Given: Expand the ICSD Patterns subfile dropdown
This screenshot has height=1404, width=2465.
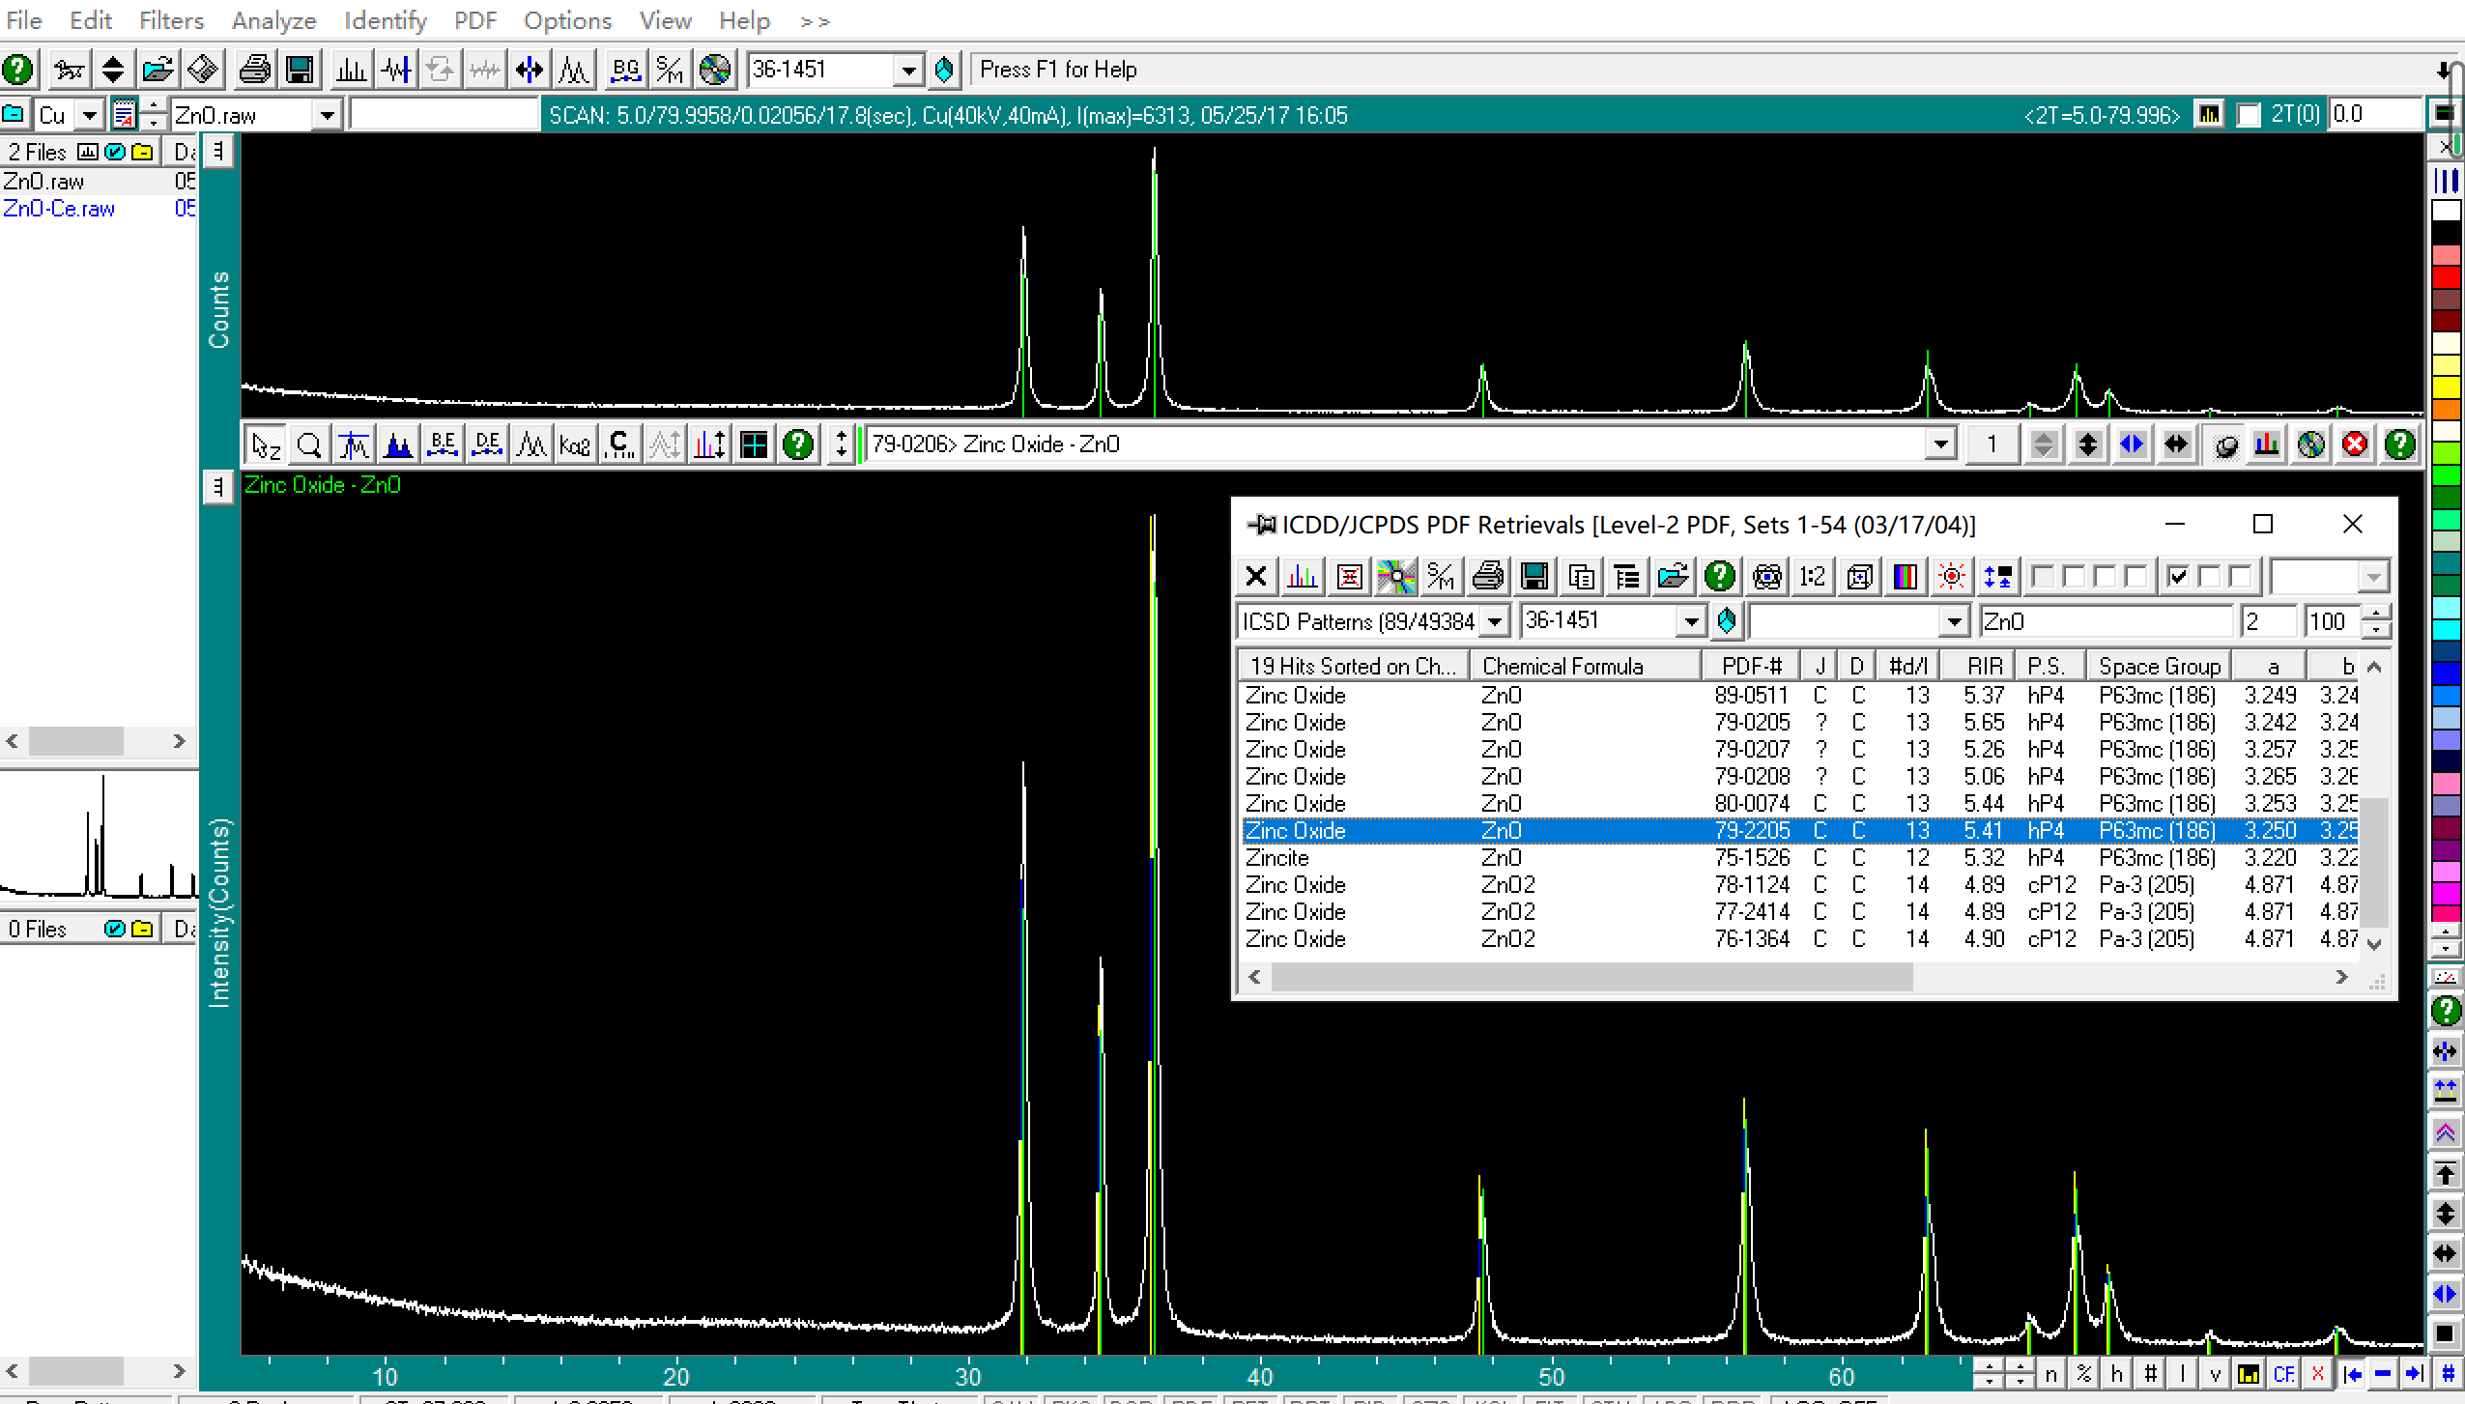Looking at the screenshot, I should click(1495, 621).
